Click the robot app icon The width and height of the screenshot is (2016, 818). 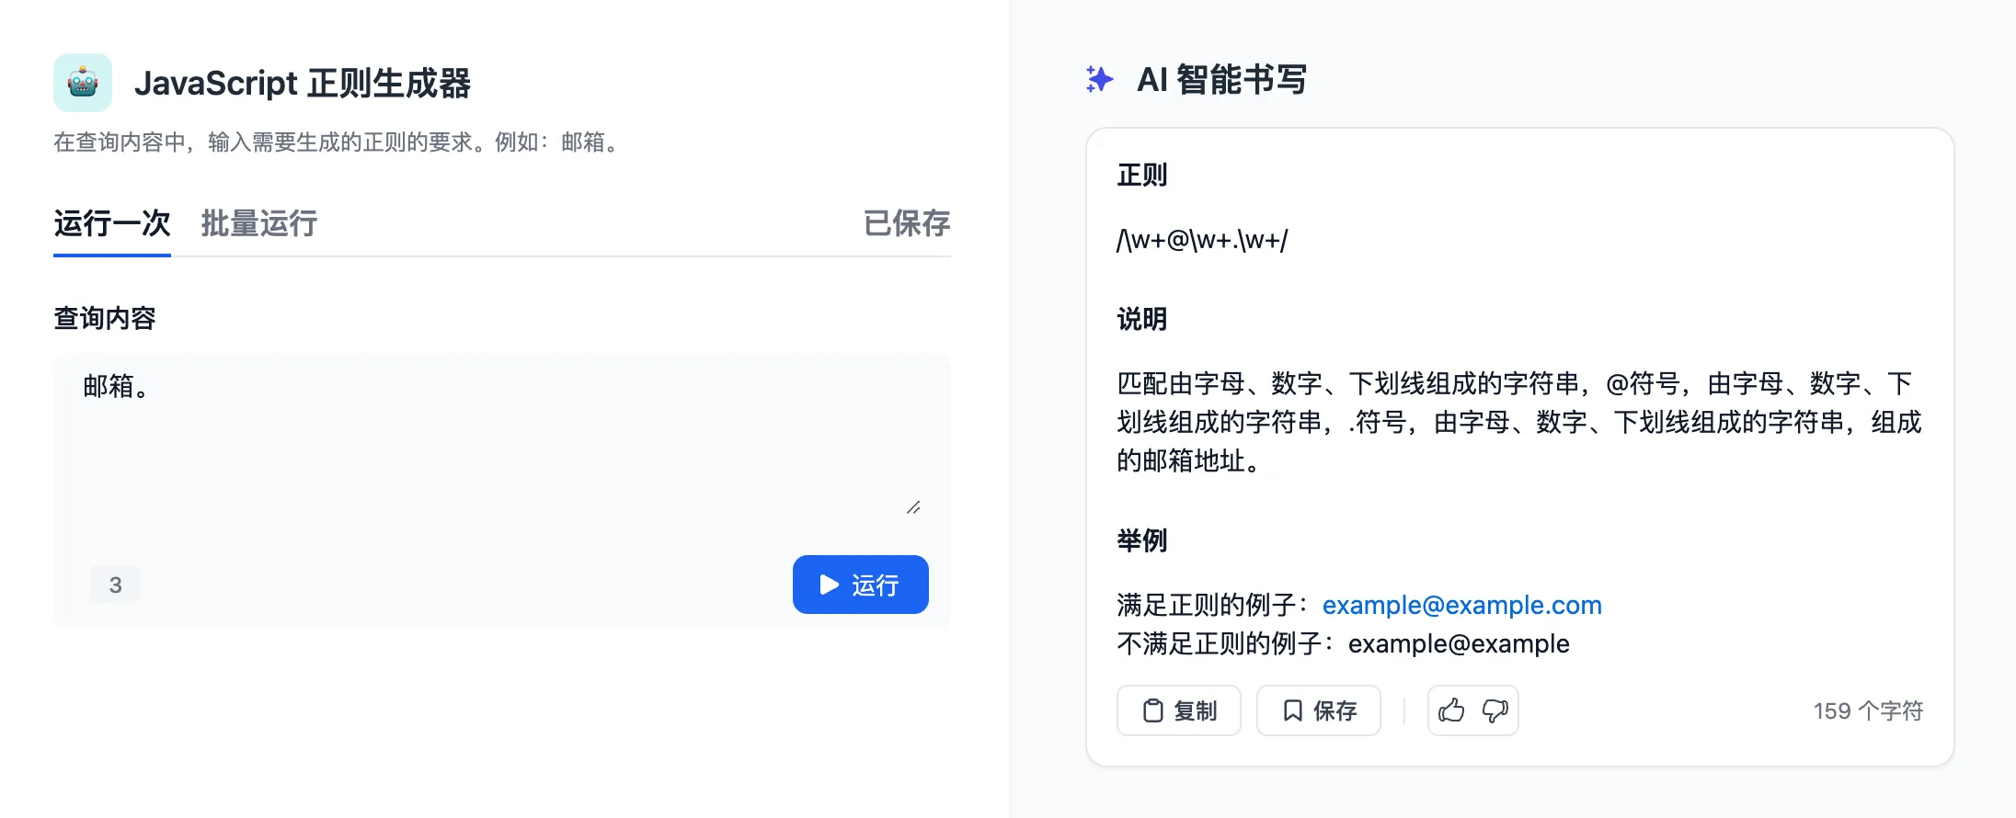83,83
